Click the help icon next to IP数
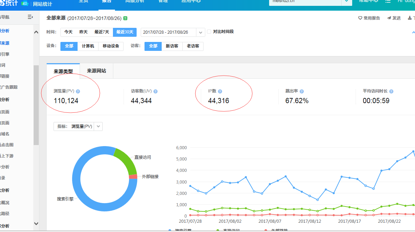Image resolution: width=415 pixels, height=232 pixels. click(220, 91)
